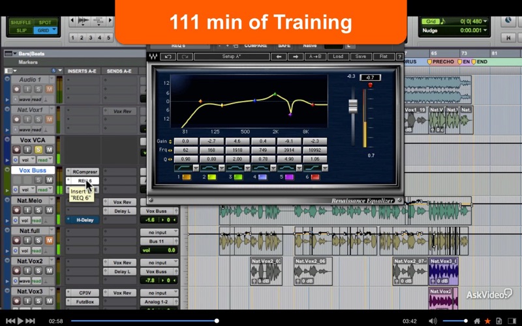Click the Flat button in REQ 6
The width and height of the screenshot is (522, 326).
point(384,57)
